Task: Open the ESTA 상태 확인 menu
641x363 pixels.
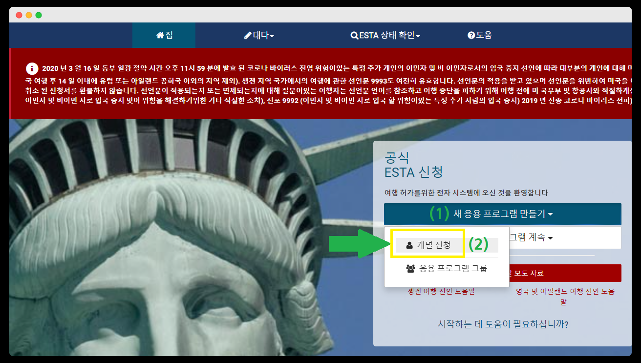Action: [385, 35]
